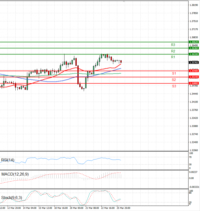The width and height of the screenshot is (200, 211).
Task: Select the red 1.34880 price tag
Action: click(x=194, y=83)
